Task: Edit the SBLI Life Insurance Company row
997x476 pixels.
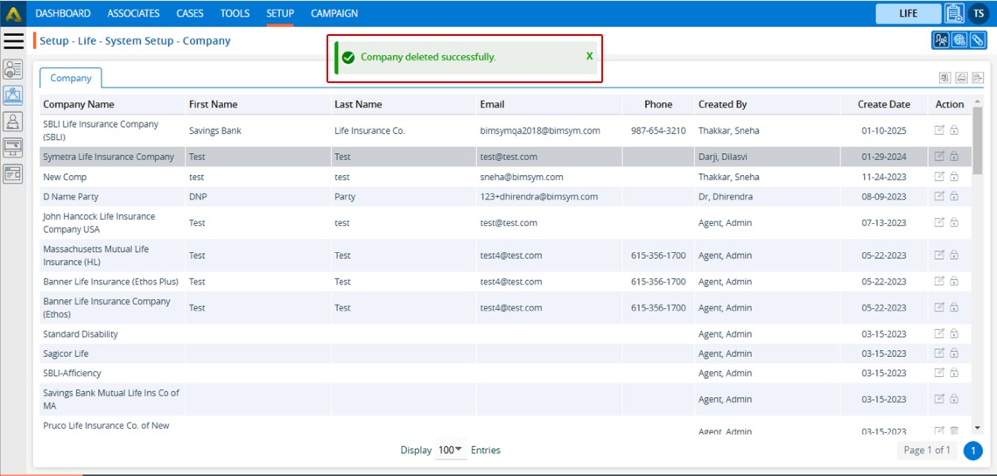Action: point(939,130)
